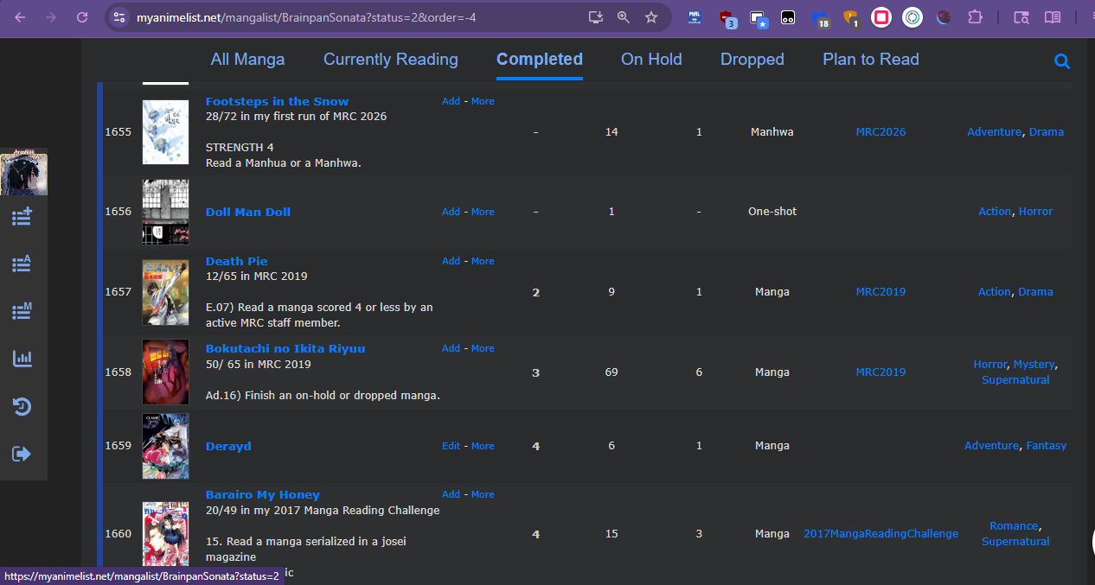This screenshot has height=585, width=1095.
Task: Click the Derayd cover thumbnail
Action: click(165, 446)
